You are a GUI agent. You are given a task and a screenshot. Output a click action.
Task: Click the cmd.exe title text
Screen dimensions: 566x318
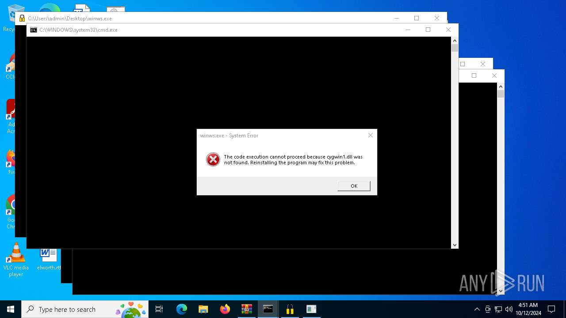point(78,30)
